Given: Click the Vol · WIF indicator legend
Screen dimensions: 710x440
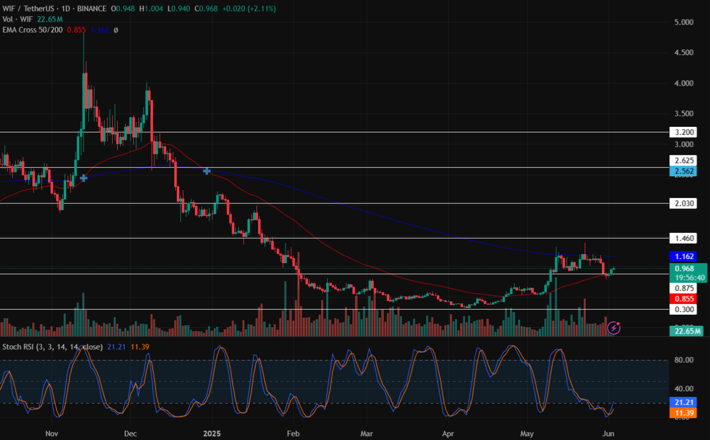Looking at the screenshot, I should (x=18, y=19).
